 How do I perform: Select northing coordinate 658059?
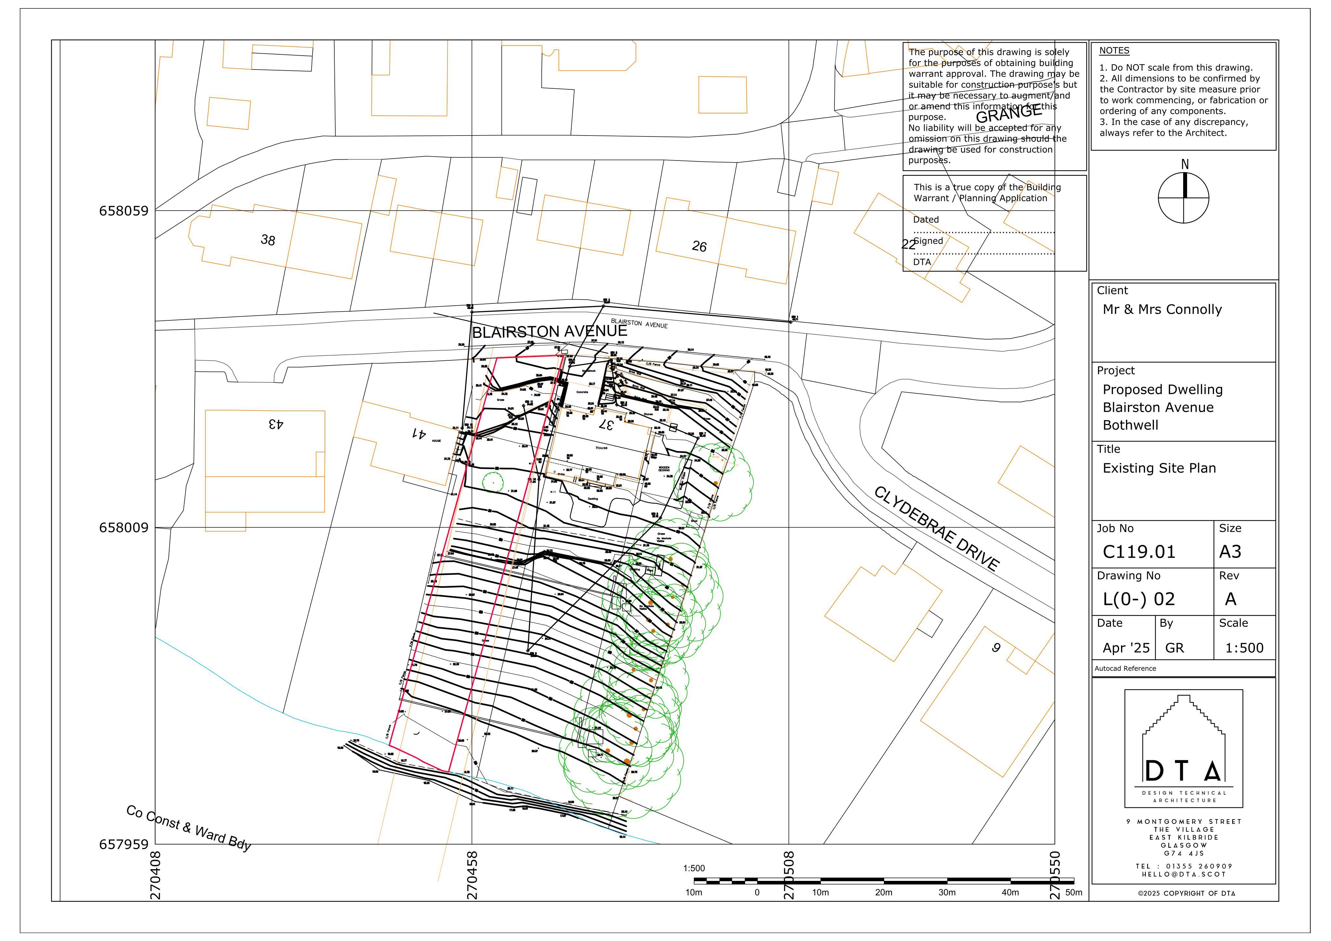tap(123, 211)
